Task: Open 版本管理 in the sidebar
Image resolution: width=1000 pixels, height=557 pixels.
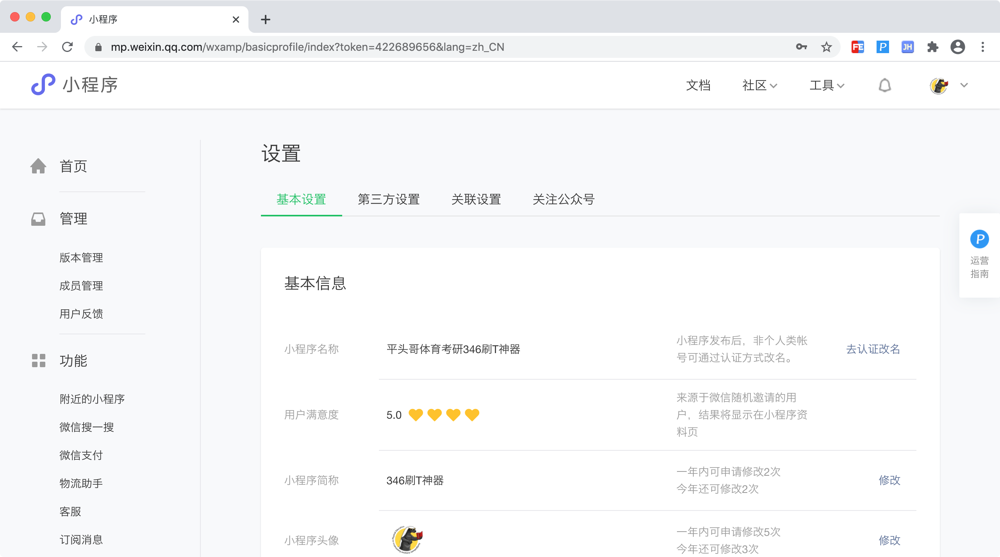Action: pos(81,257)
